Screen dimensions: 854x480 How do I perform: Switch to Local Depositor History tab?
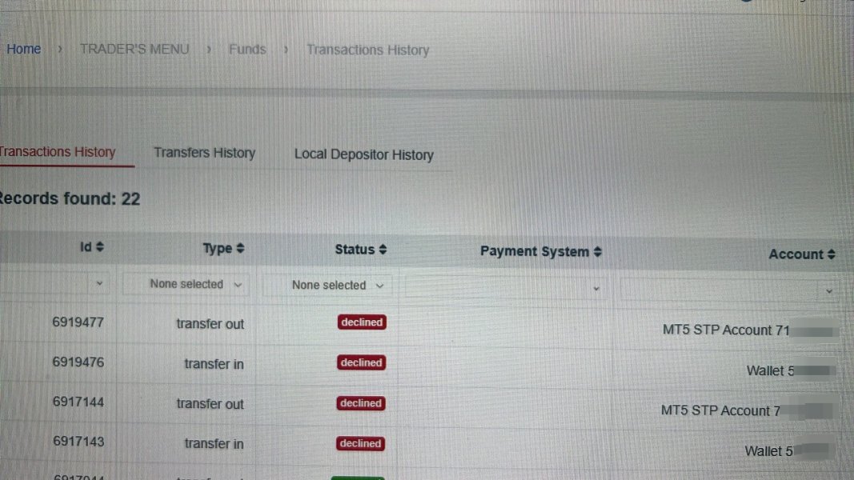[x=364, y=154]
